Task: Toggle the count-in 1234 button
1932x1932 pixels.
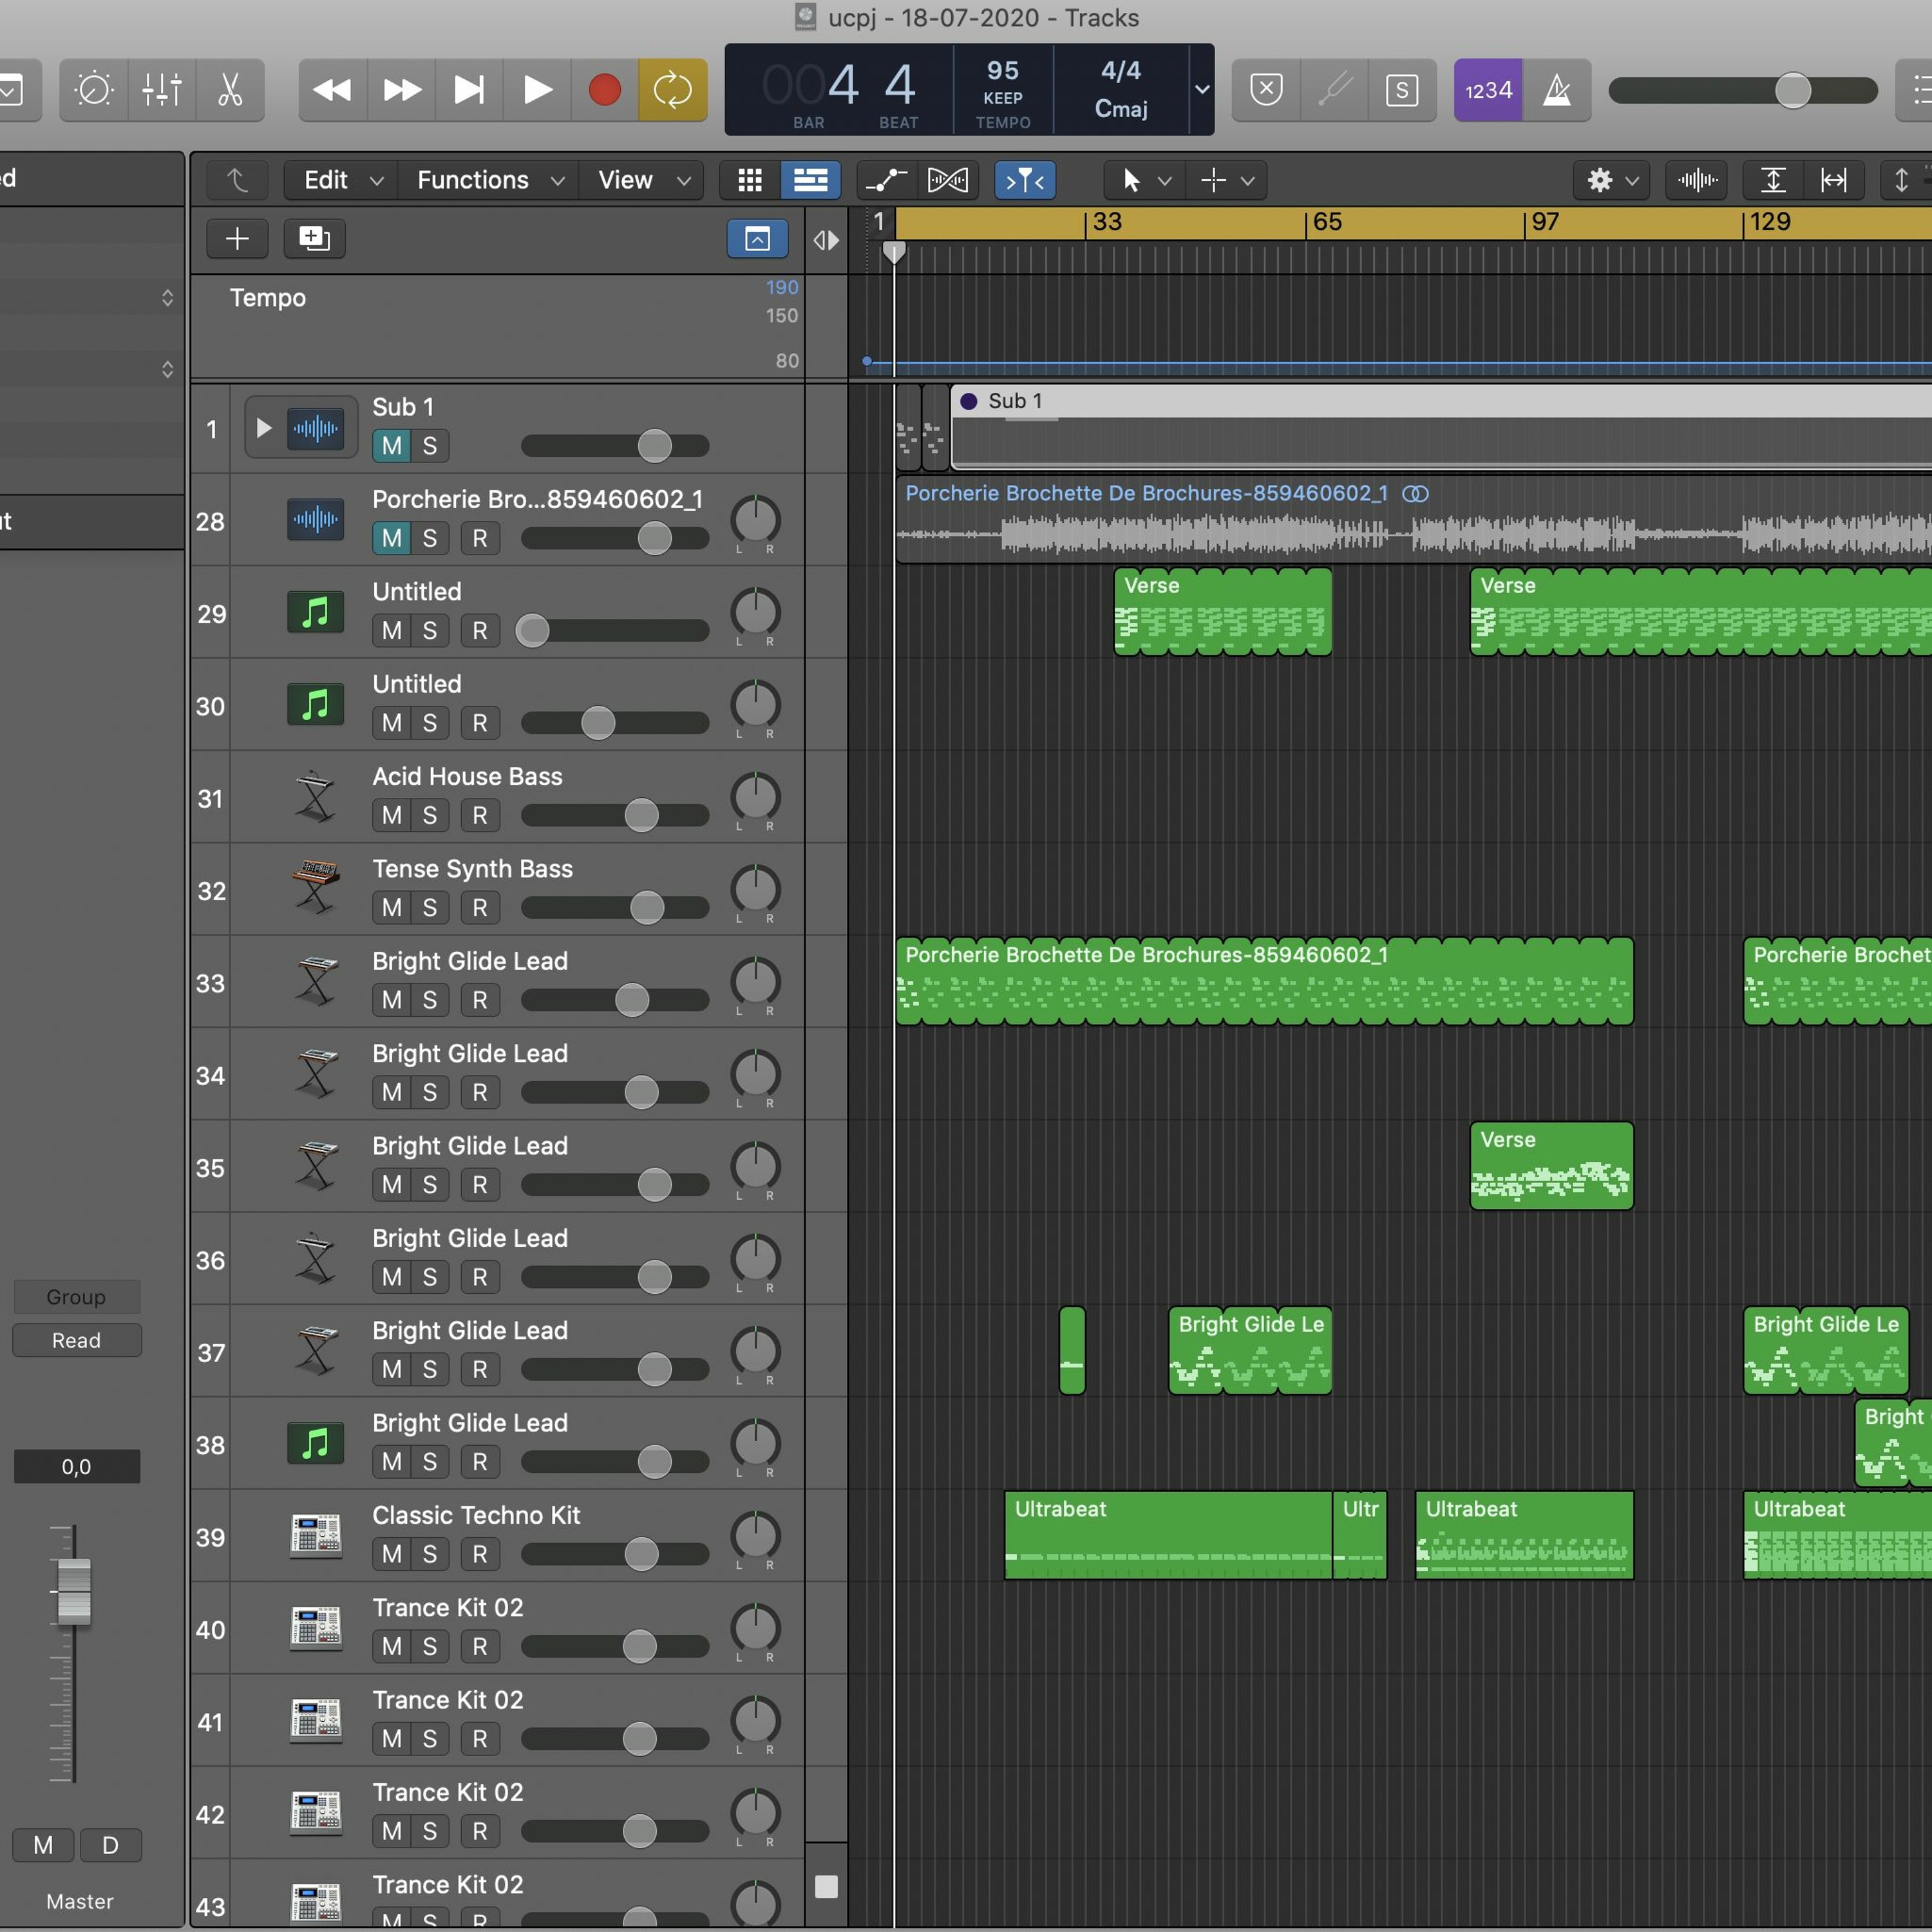Action: [1488, 91]
